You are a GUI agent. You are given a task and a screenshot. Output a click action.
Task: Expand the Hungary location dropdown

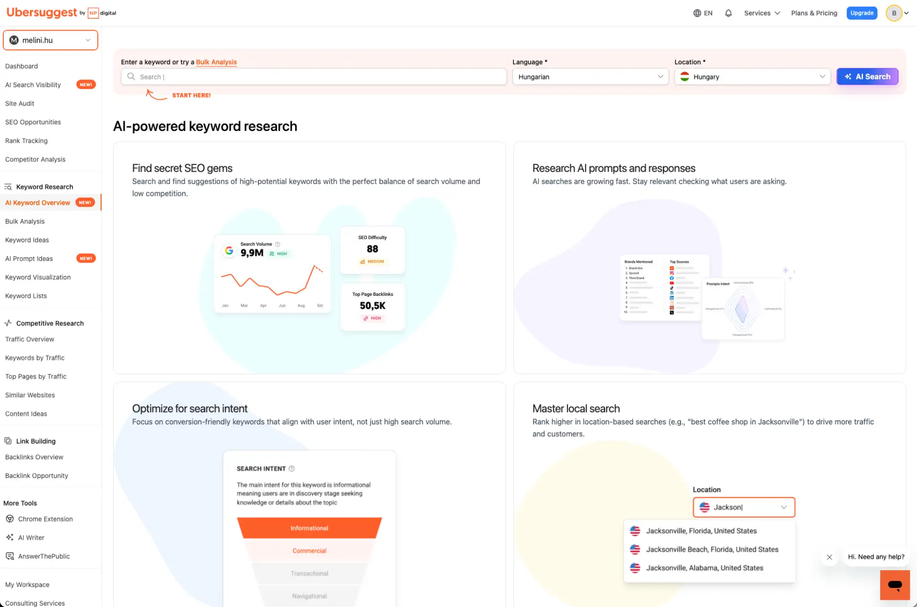tap(752, 77)
